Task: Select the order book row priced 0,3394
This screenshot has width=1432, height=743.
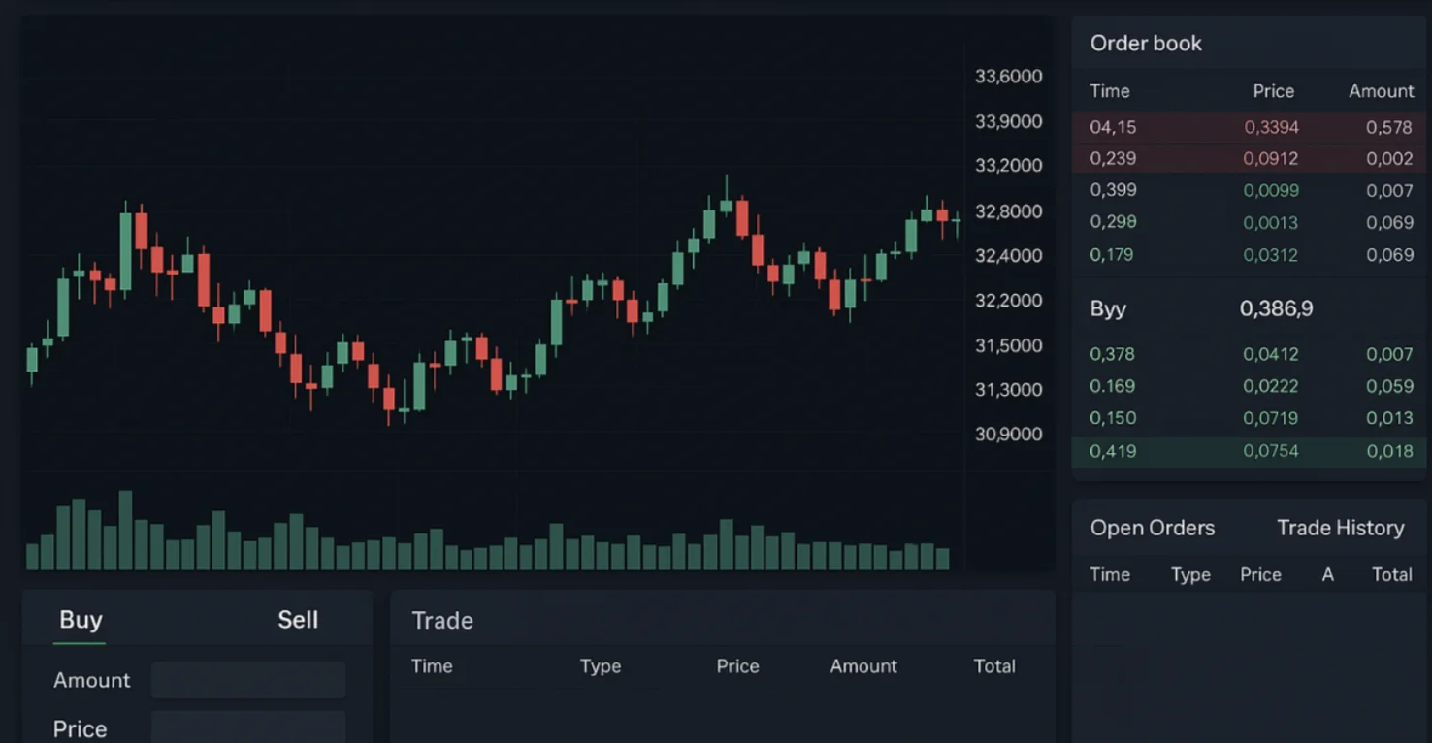Action: point(1250,127)
